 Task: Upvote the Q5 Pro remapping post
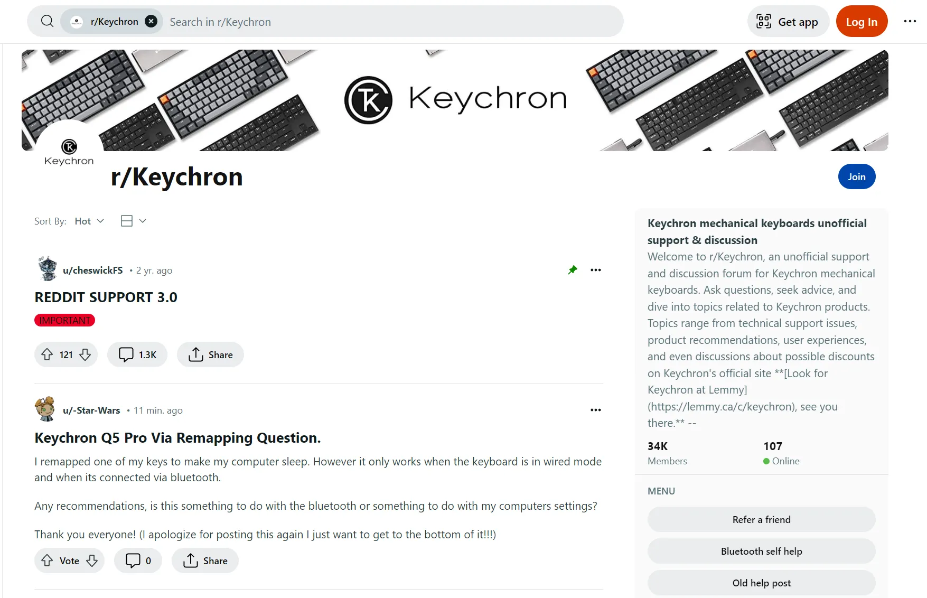(47, 560)
